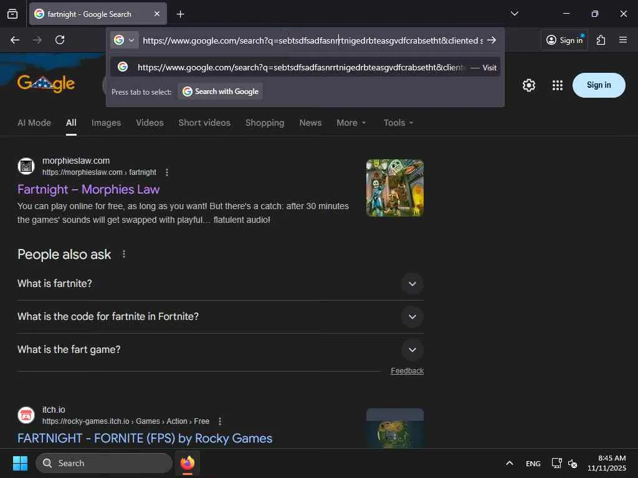The image size is (638, 478).
Task: Expand the code for fartnite in Fortnite question
Action: [220, 317]
